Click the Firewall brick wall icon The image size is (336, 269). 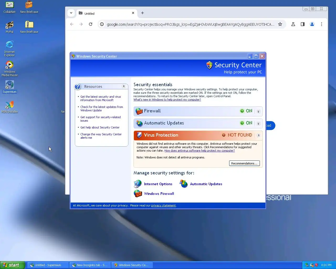click(139, 111)
